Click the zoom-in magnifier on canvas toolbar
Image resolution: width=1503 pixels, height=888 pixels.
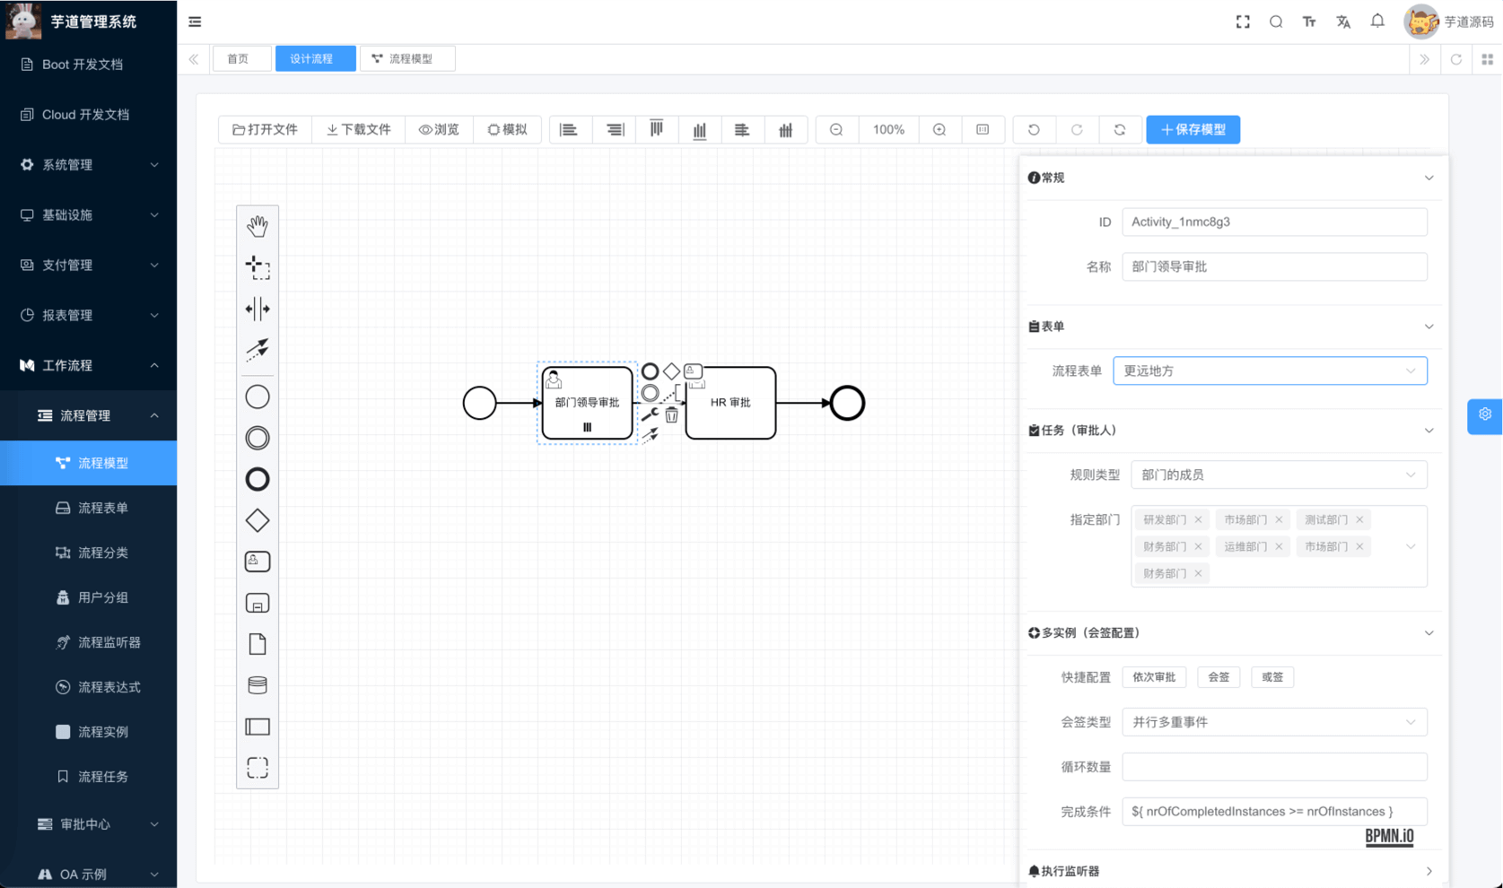pyautogui.click(x=939, y=129)
